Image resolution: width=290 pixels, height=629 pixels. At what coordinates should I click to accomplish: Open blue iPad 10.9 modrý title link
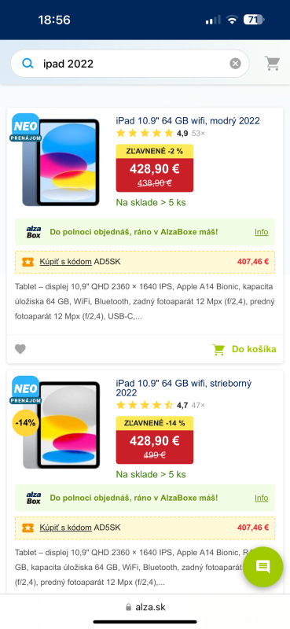[188, 121]
